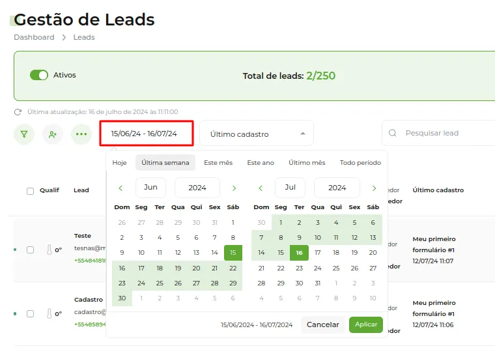Select June 30 in the calendar

(x=122, y=298)
